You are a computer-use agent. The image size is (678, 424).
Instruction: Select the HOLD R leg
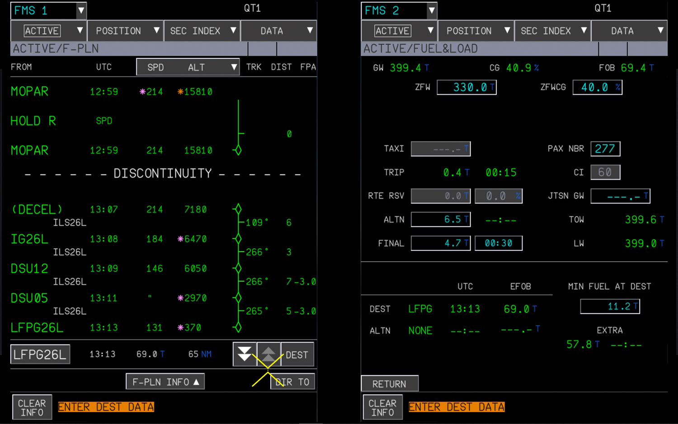(x=33, y=121)
